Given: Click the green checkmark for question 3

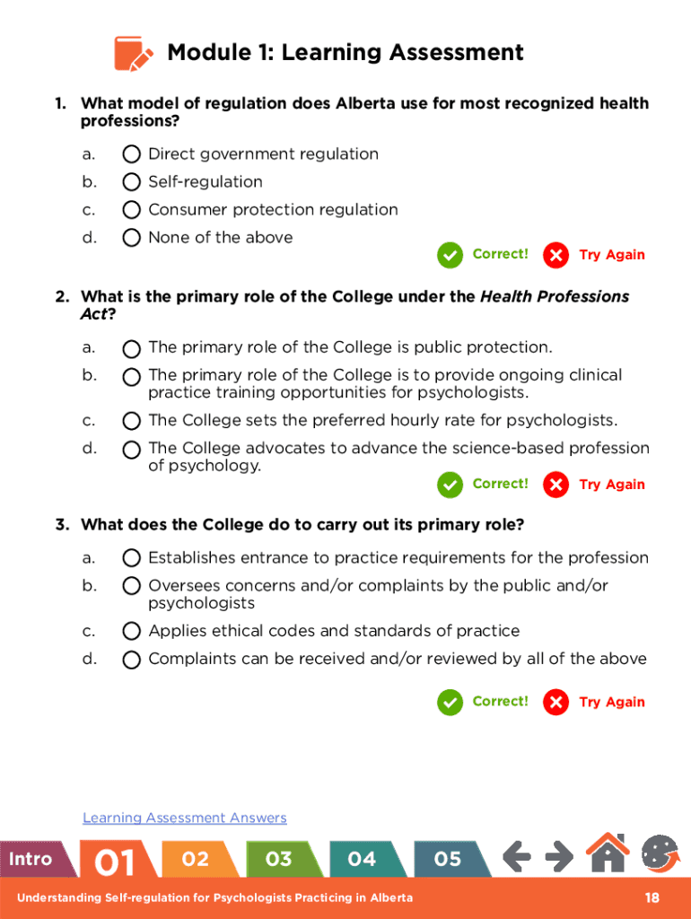Looking at the screenshot, I should coord(450,702).
